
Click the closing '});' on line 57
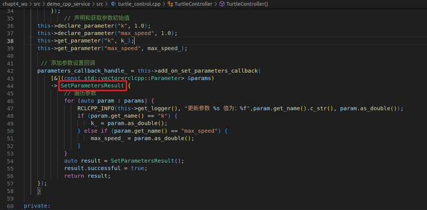point(42,184)
